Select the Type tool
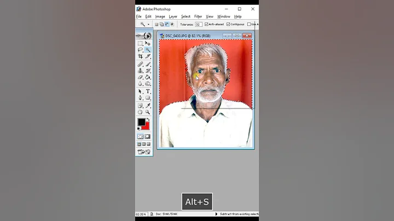The width and height of the screenshot is (394, 221). [x=148, y=91]
